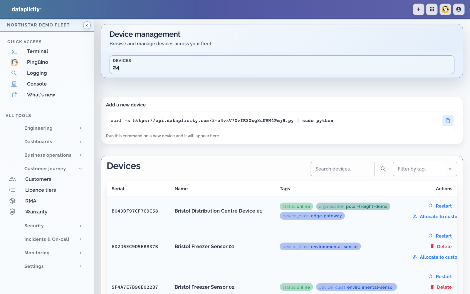Click the Serial column header

(118, 189)
